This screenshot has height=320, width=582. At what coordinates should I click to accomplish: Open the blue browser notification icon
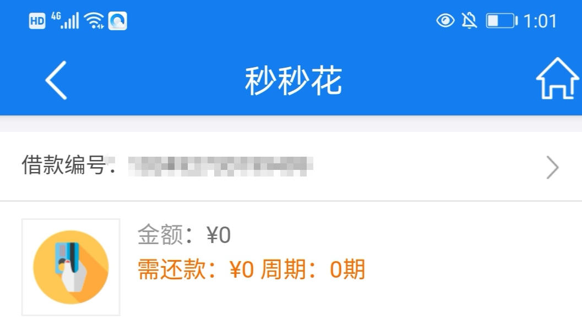[x=118, y=21]
